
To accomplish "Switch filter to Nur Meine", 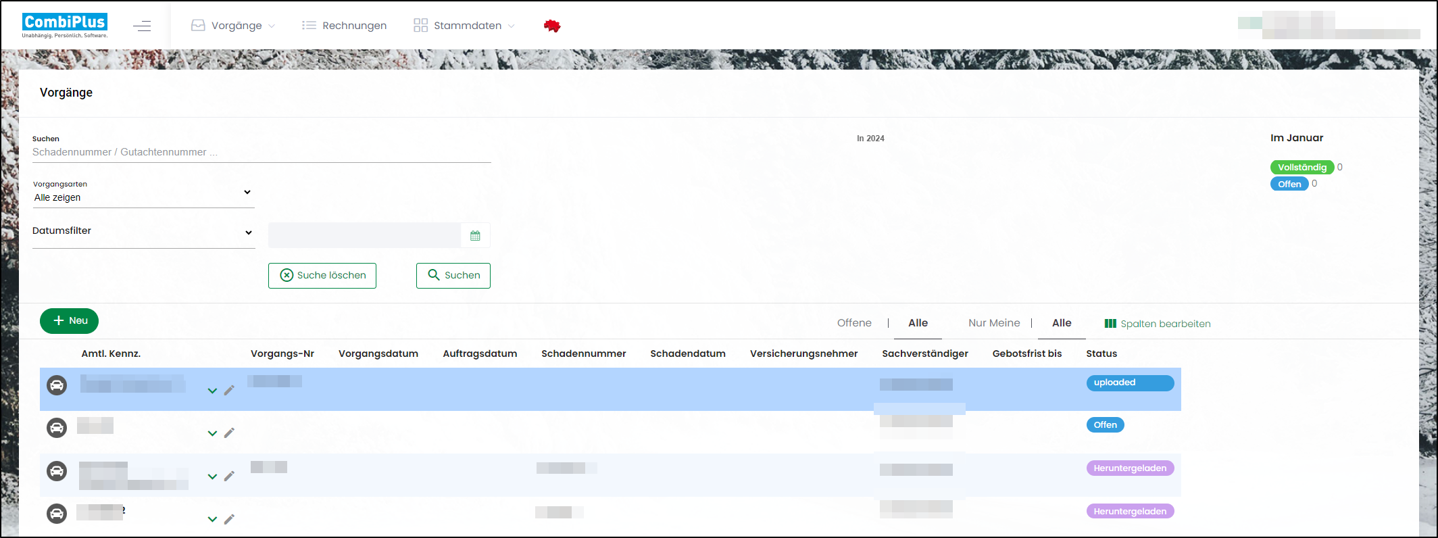I will (994, 323).
